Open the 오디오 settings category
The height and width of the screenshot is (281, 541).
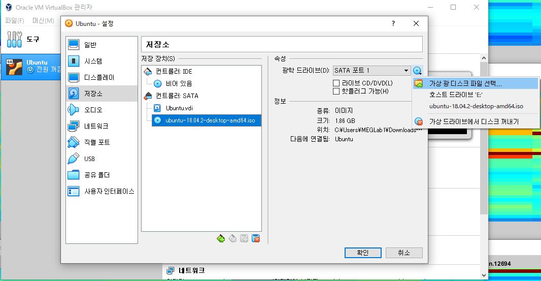point(102,110)
